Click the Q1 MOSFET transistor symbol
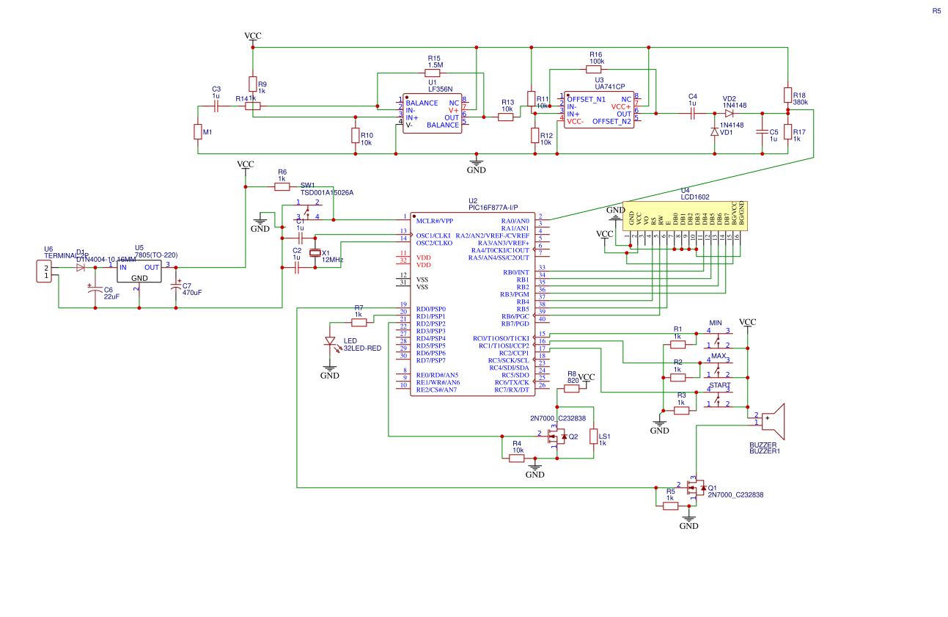Screen dimensions: 948x617 coord(696,487)
